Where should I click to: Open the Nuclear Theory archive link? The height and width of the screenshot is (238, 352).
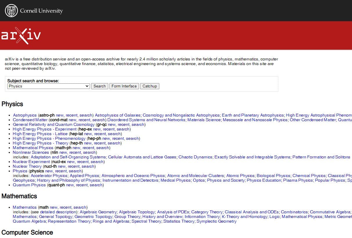click(x=27, y=167)
